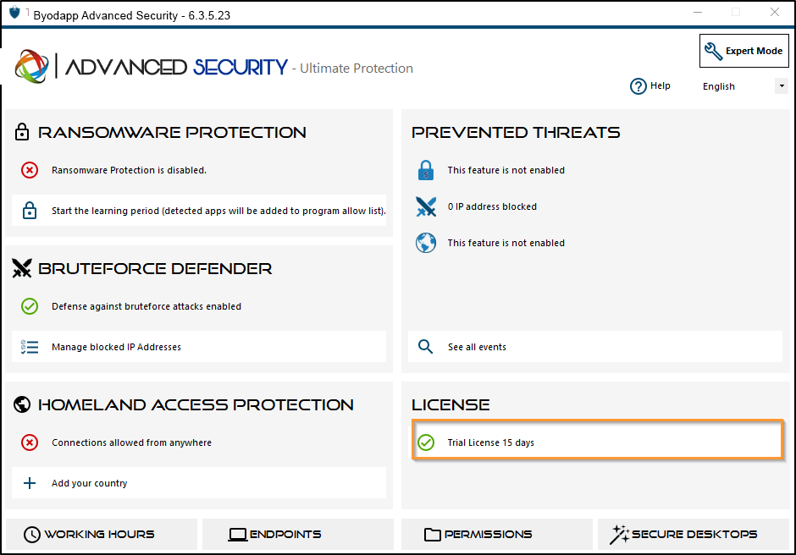Click magnifier icon beside See all events
This screenshot has width=796, height=555.
coord(425,347)
